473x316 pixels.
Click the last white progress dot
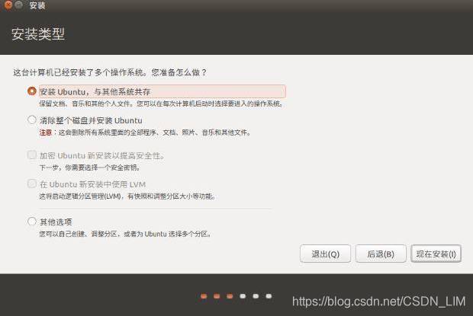pos(269,296)
